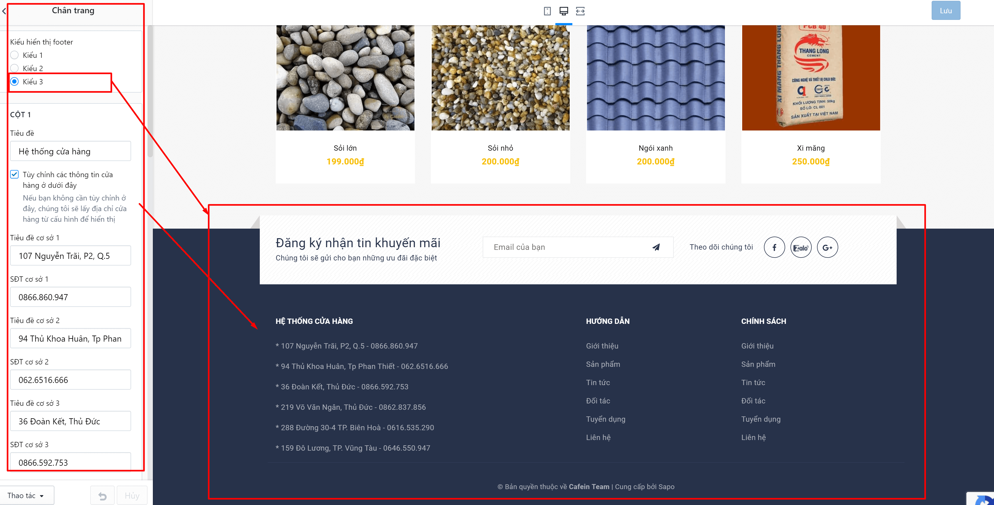Open Giới thiệu under Chính sách
Screen dimensions: 994x505
(x=757, y=346)
